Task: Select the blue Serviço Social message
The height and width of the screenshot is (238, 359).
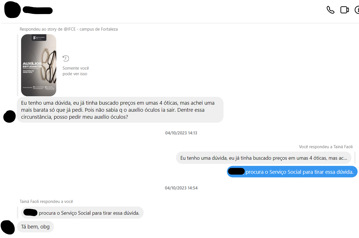Action: [x=292, y=172]
